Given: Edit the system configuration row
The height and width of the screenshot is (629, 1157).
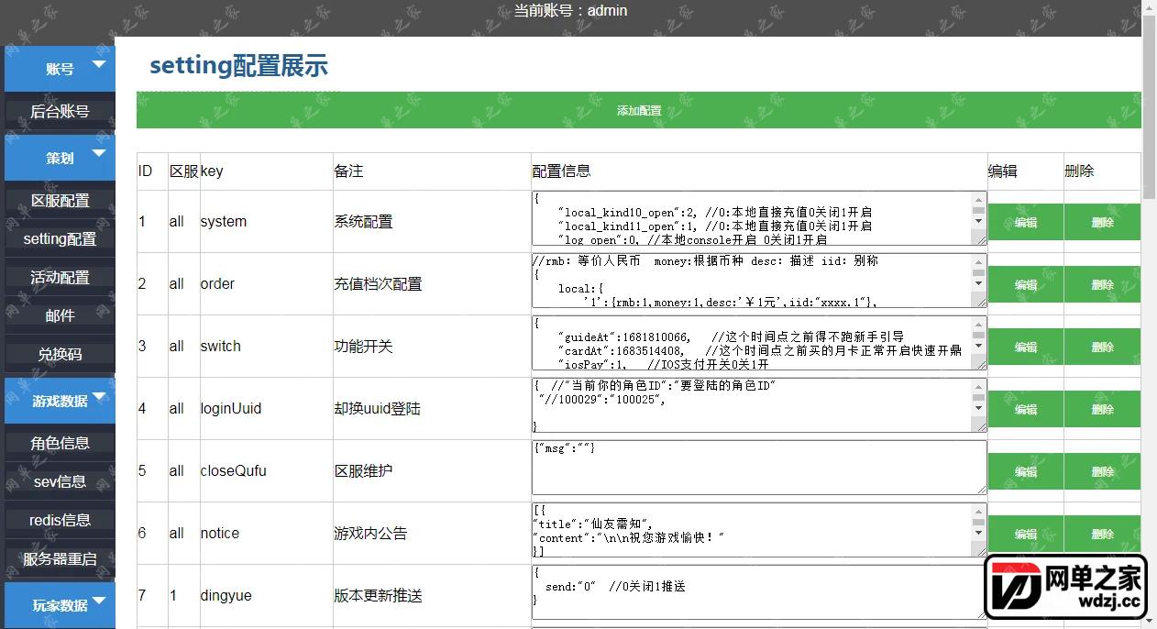Looking at the screenshot, I should 1025,222.
